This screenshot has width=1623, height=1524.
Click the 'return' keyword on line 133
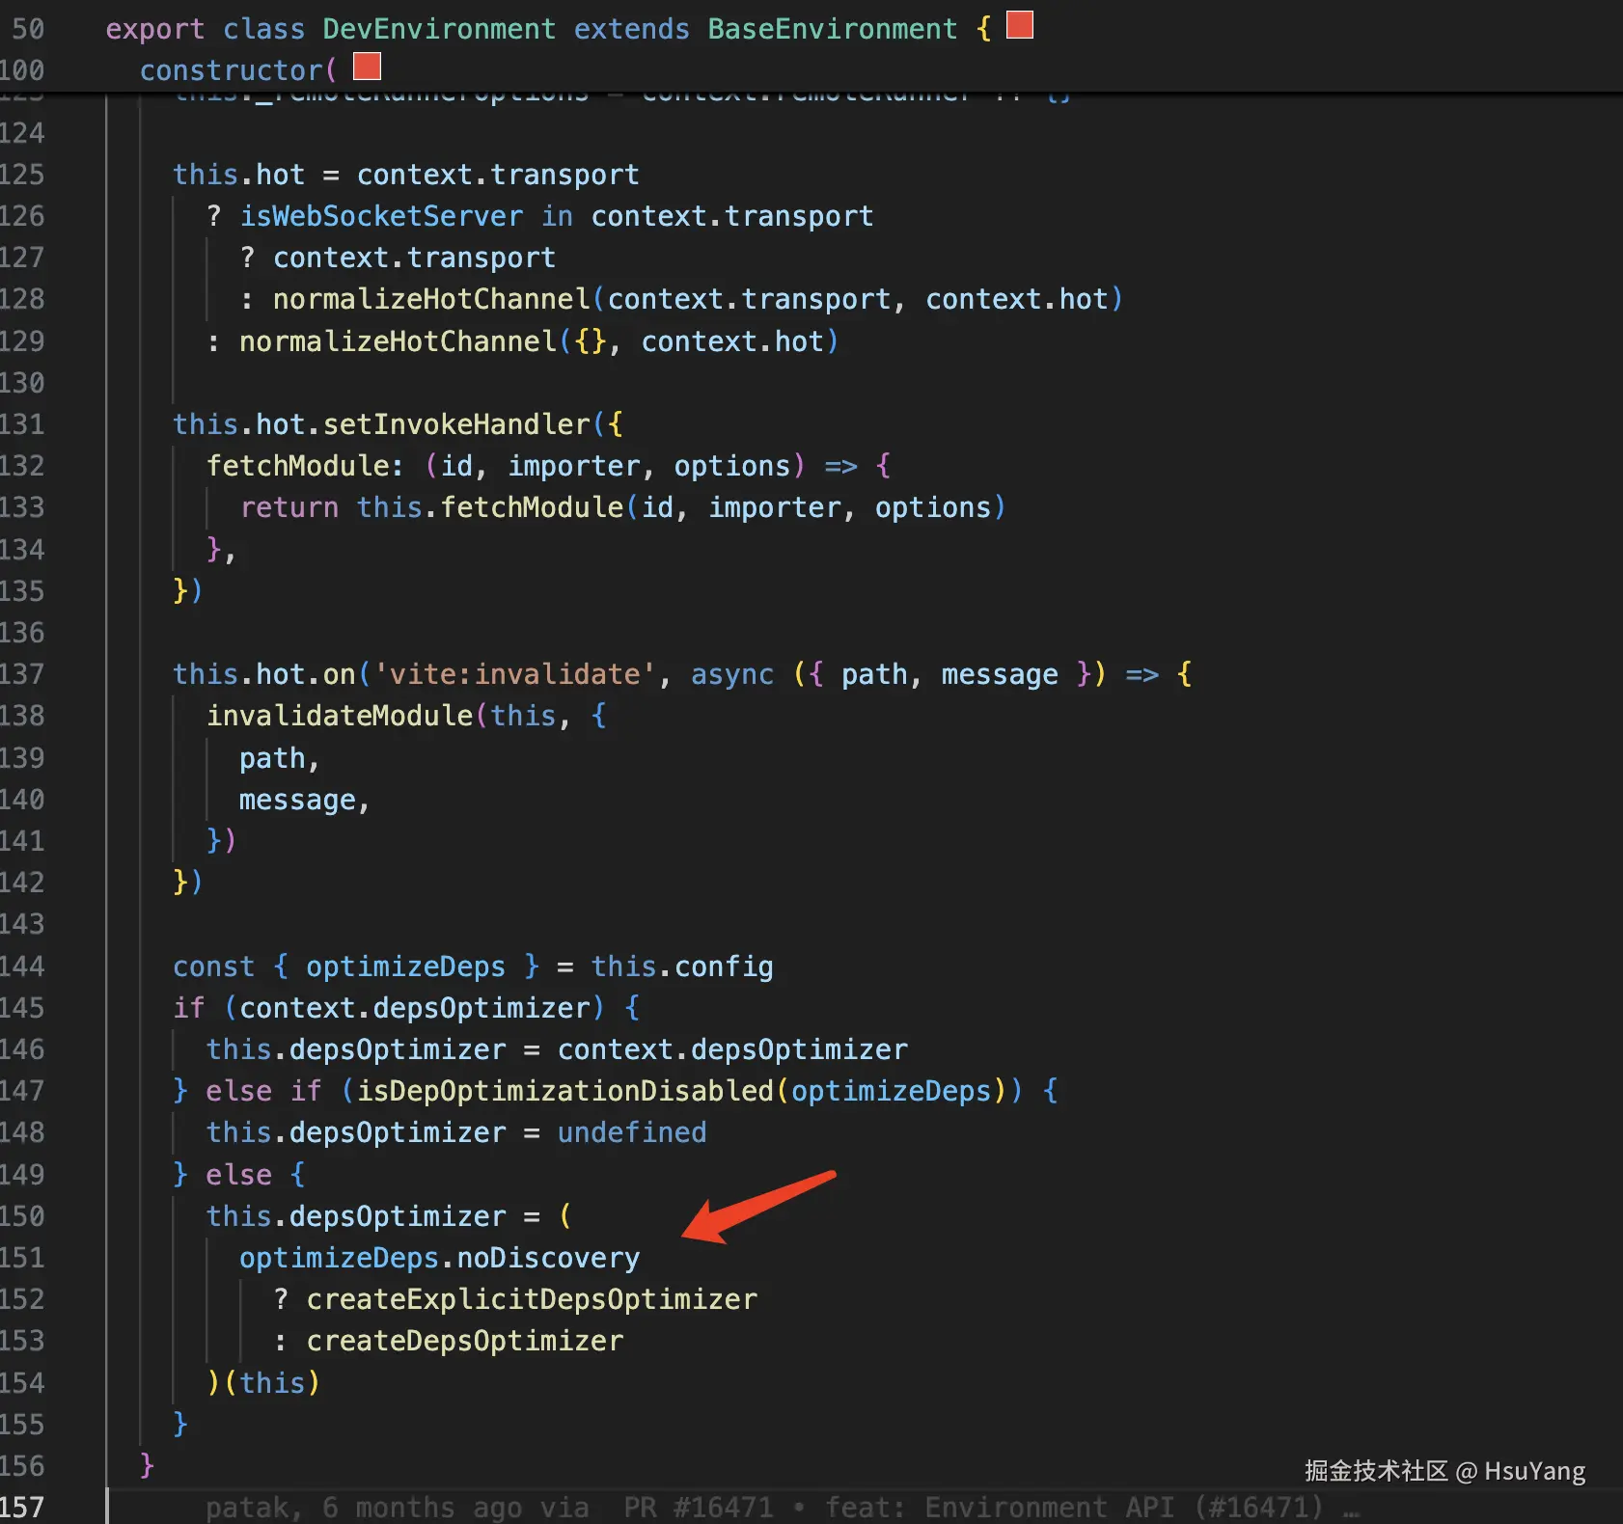click(x=289, y=507)
